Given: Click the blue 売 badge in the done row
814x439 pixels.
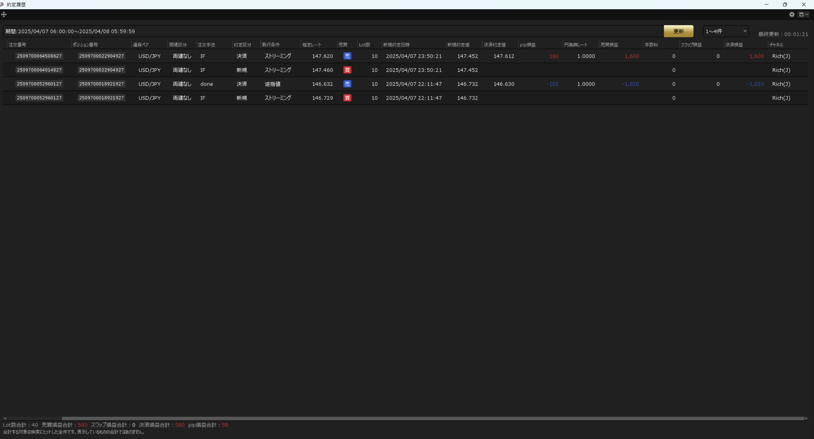Looking at the screenshot, I should [347, 84].
